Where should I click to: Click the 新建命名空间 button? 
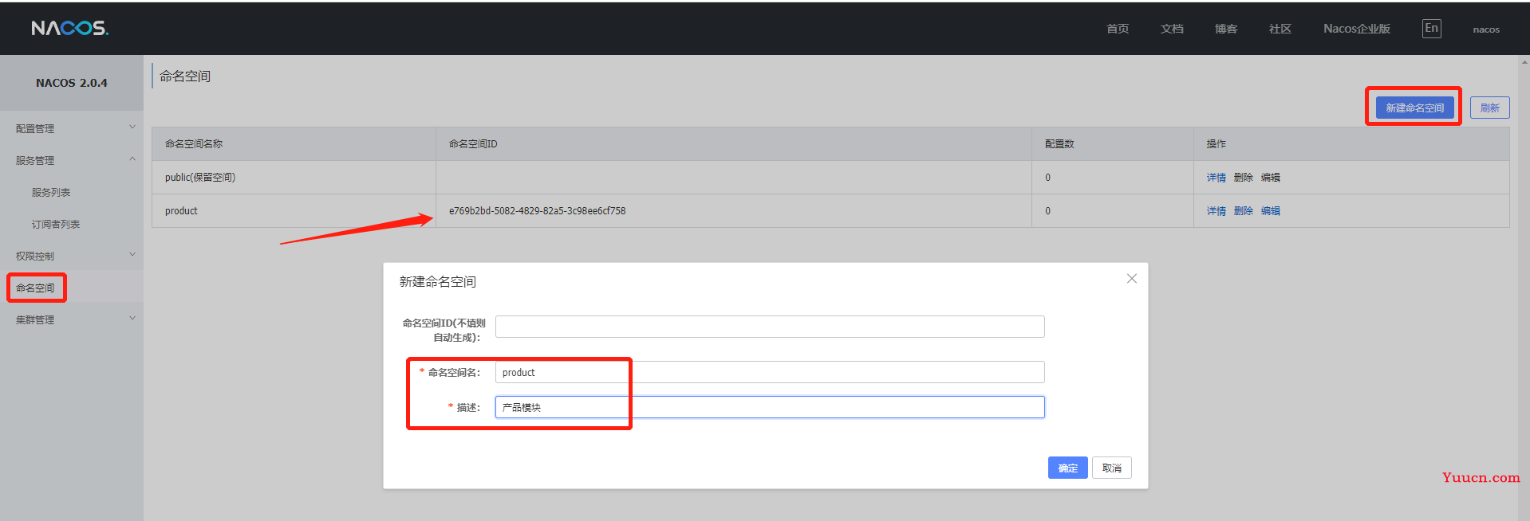point(1414,108)
